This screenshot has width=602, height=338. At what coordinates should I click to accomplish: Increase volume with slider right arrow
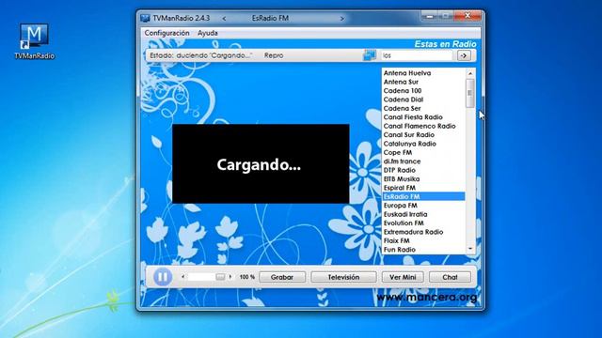pyautogui.click(x=230, y=276)
